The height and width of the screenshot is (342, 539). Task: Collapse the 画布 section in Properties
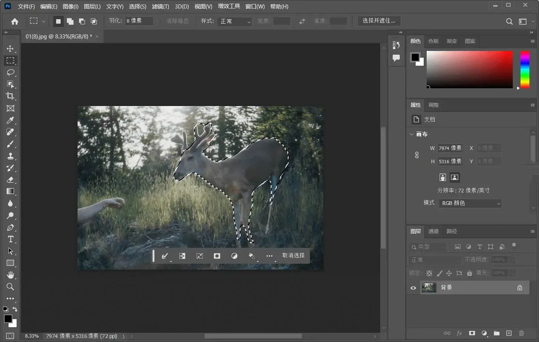click(412, 134)
